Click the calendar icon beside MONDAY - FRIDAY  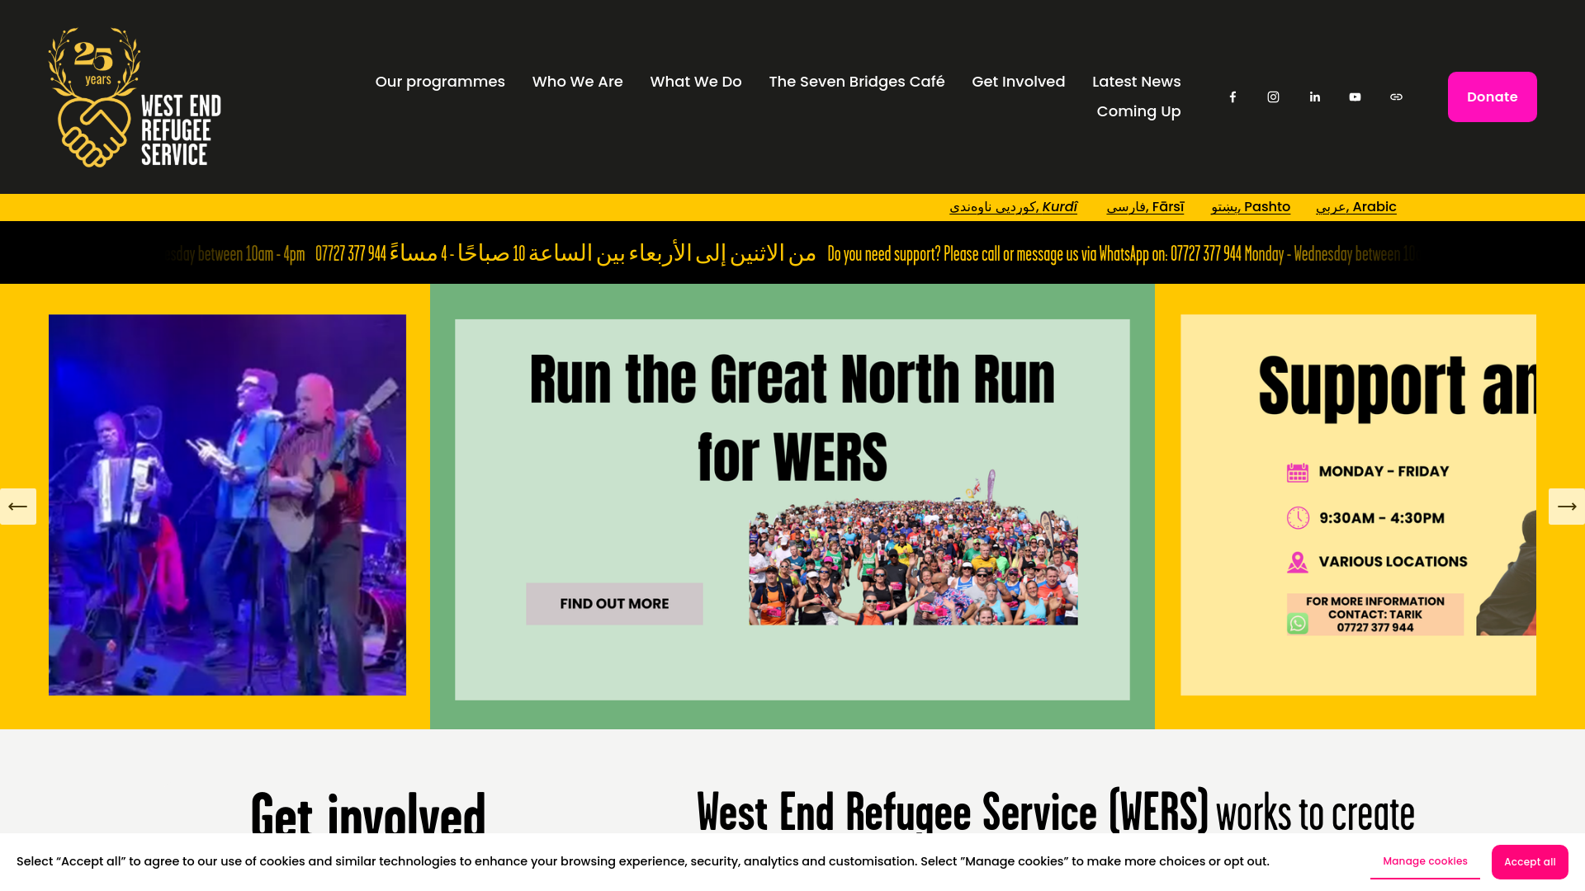1298,473
